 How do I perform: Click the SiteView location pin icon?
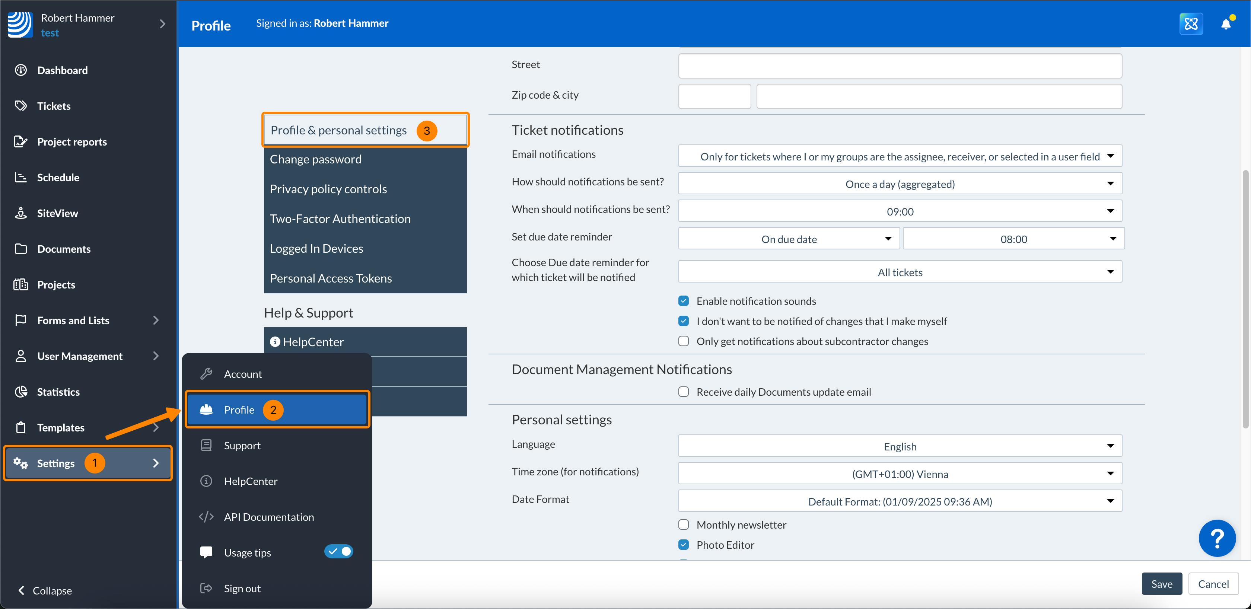[20, 213]
